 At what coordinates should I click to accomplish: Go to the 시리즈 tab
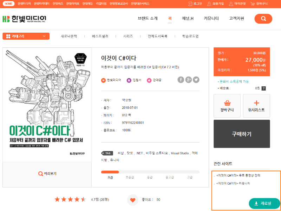tap(128, 36)
